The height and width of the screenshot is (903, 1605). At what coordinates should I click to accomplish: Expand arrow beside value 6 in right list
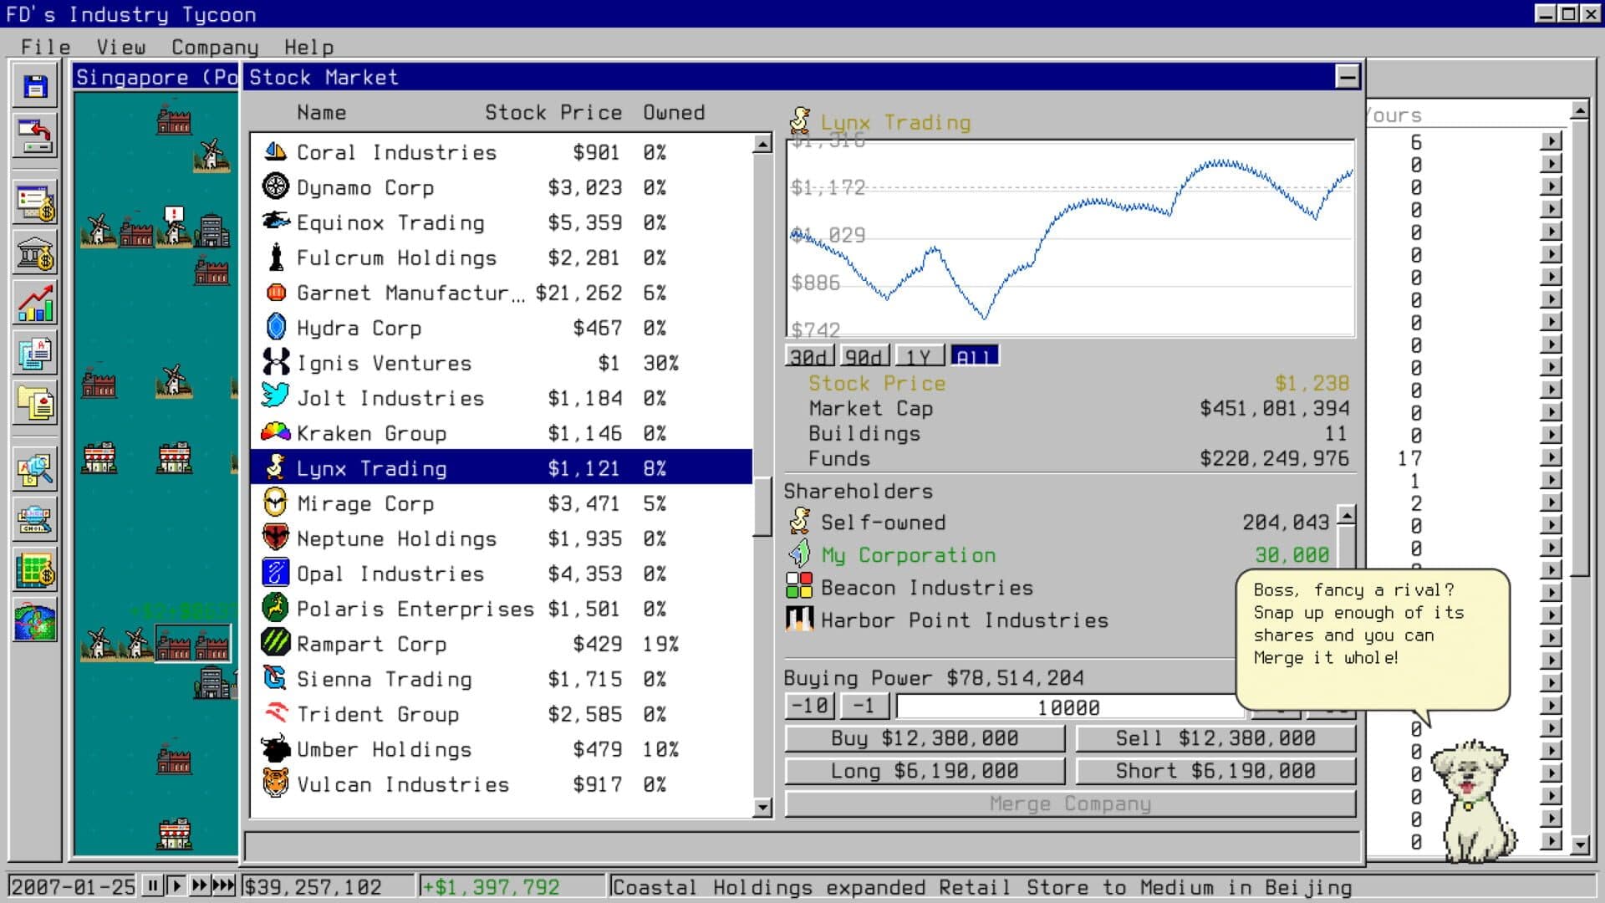pos(1551,141)
